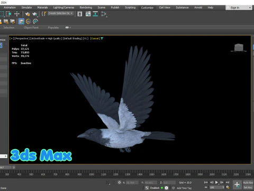Click the time slider arrow button beside 567
The image size is (254, 191).
pyautogui.click(x=14, y=167)
